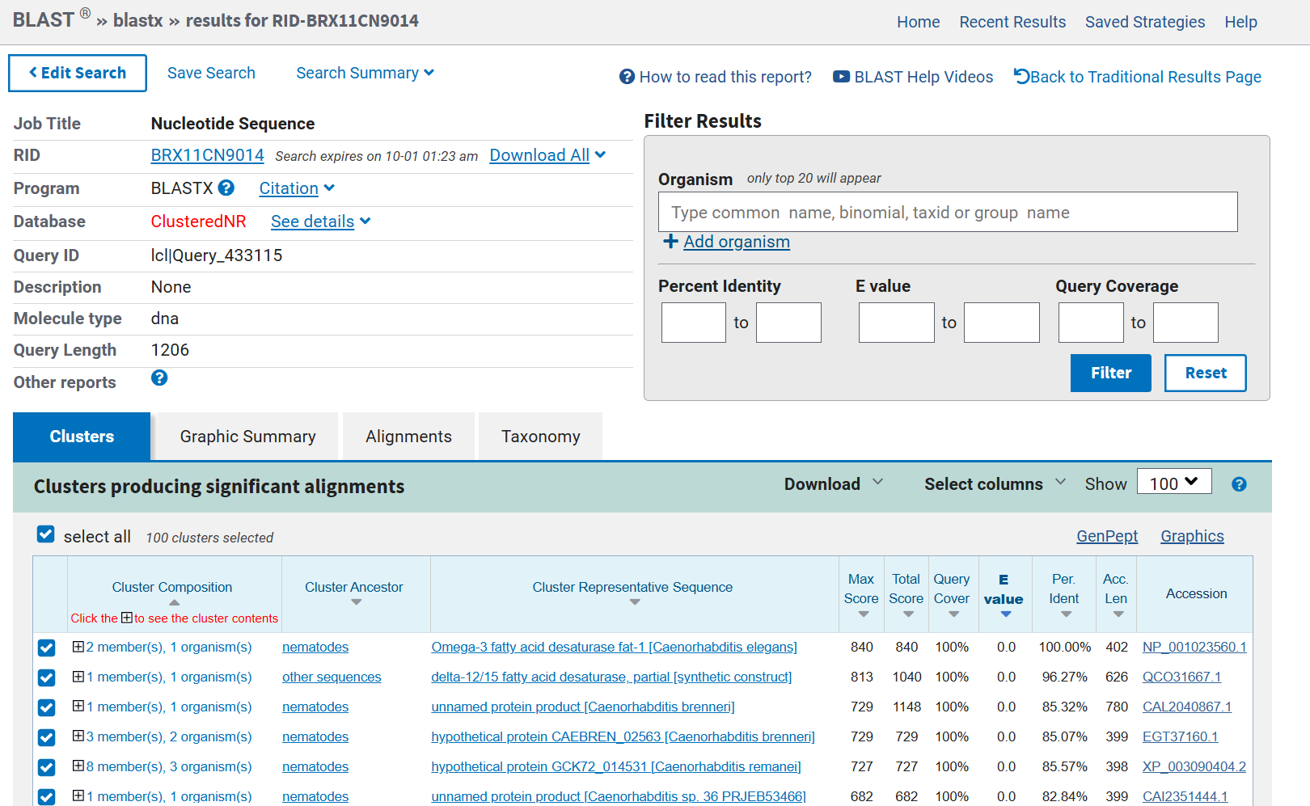Switch to the Graphic Summary tab
The image size is (1310, 806).
point(247,437)
